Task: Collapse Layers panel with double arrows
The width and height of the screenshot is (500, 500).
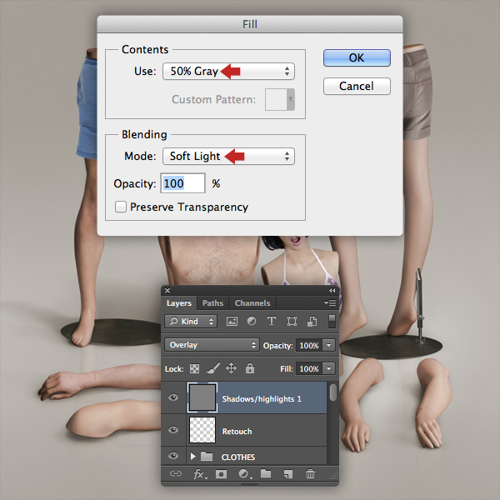Action: click(x=332, y=290)
